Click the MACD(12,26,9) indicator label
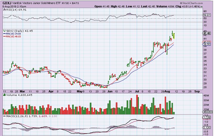214x136 pixels. point(17,116)
